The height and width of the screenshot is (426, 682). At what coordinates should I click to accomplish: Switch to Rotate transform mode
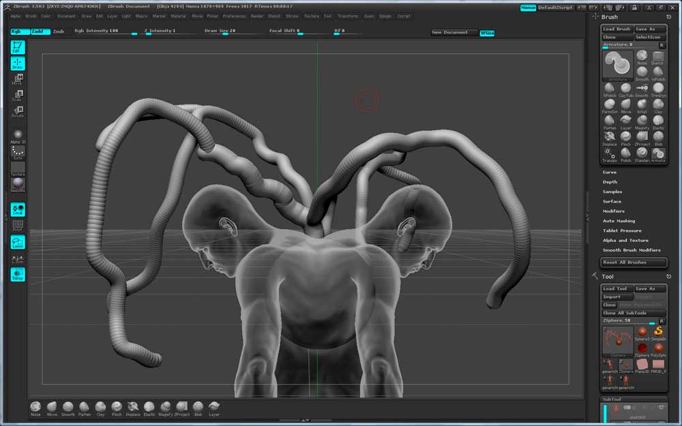[18, 111]
